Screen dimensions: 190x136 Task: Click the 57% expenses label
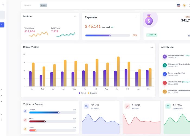[135, 35]
